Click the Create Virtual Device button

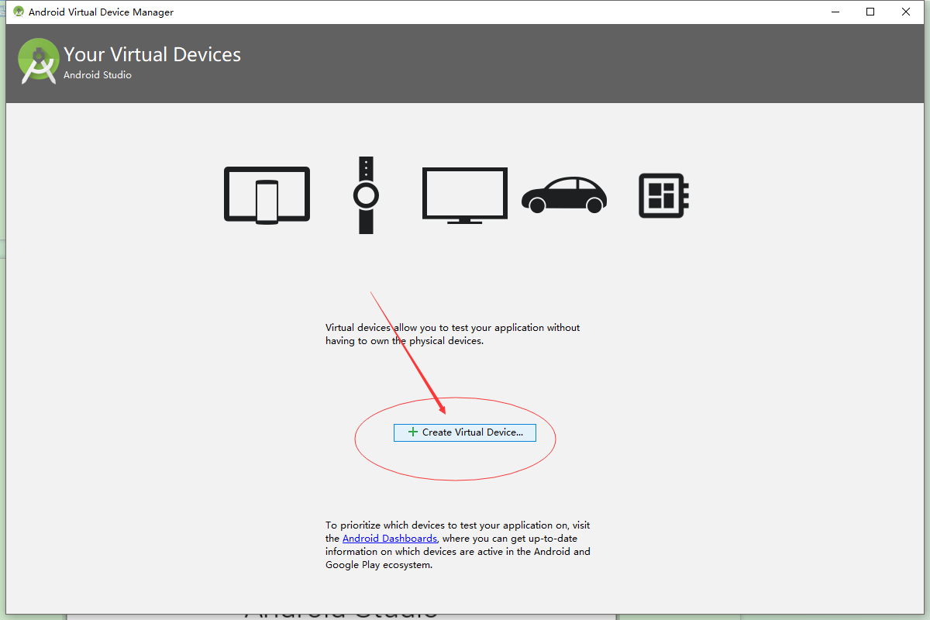(464, 432)
